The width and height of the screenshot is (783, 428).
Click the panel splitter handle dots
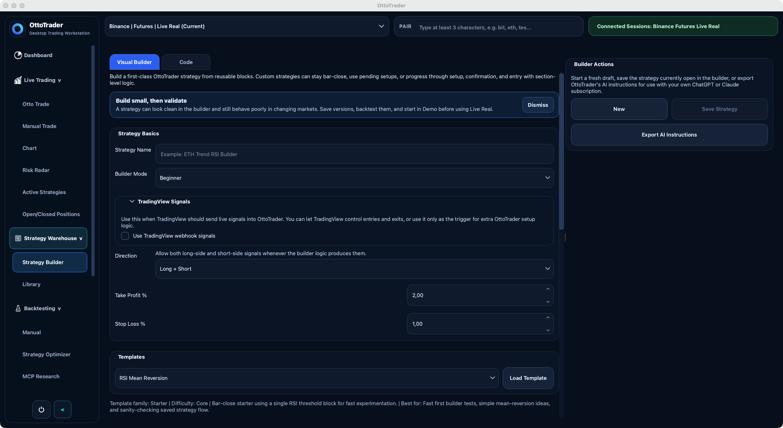[565, 237]
